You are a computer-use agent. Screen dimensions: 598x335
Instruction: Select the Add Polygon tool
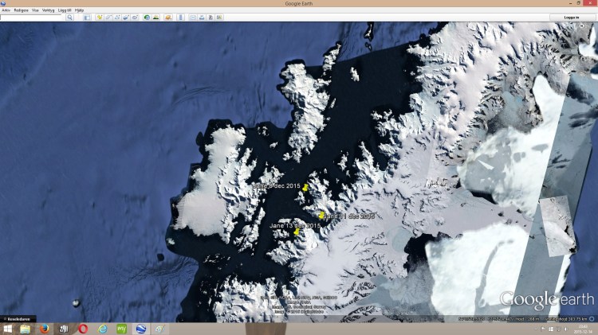pyautogui.click(x=108, y=17)
